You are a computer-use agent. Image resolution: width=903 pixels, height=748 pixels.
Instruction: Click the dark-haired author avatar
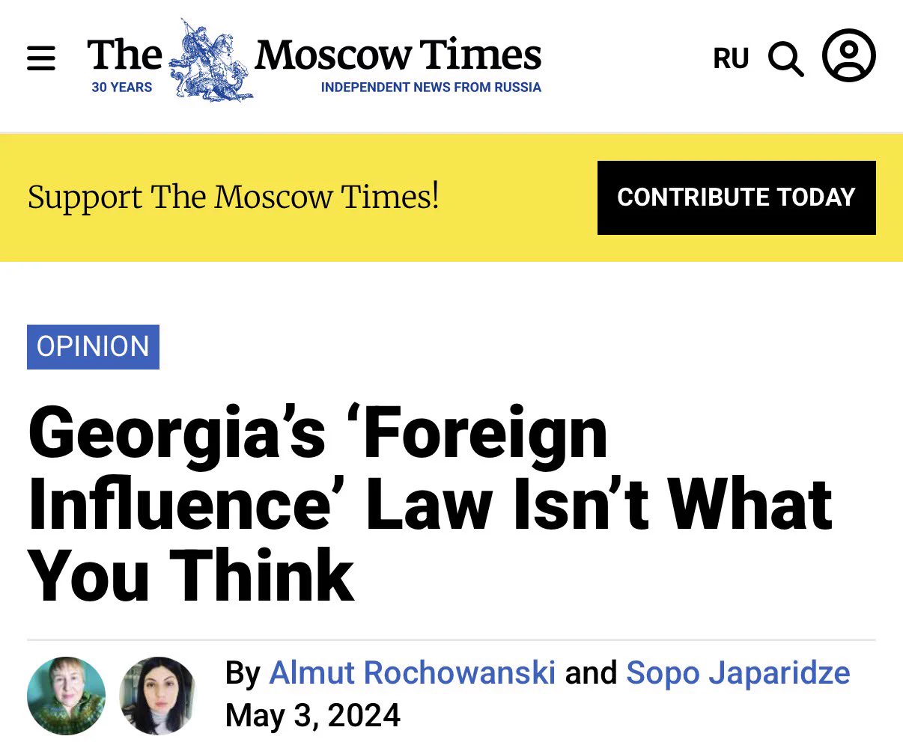[159, 696]
